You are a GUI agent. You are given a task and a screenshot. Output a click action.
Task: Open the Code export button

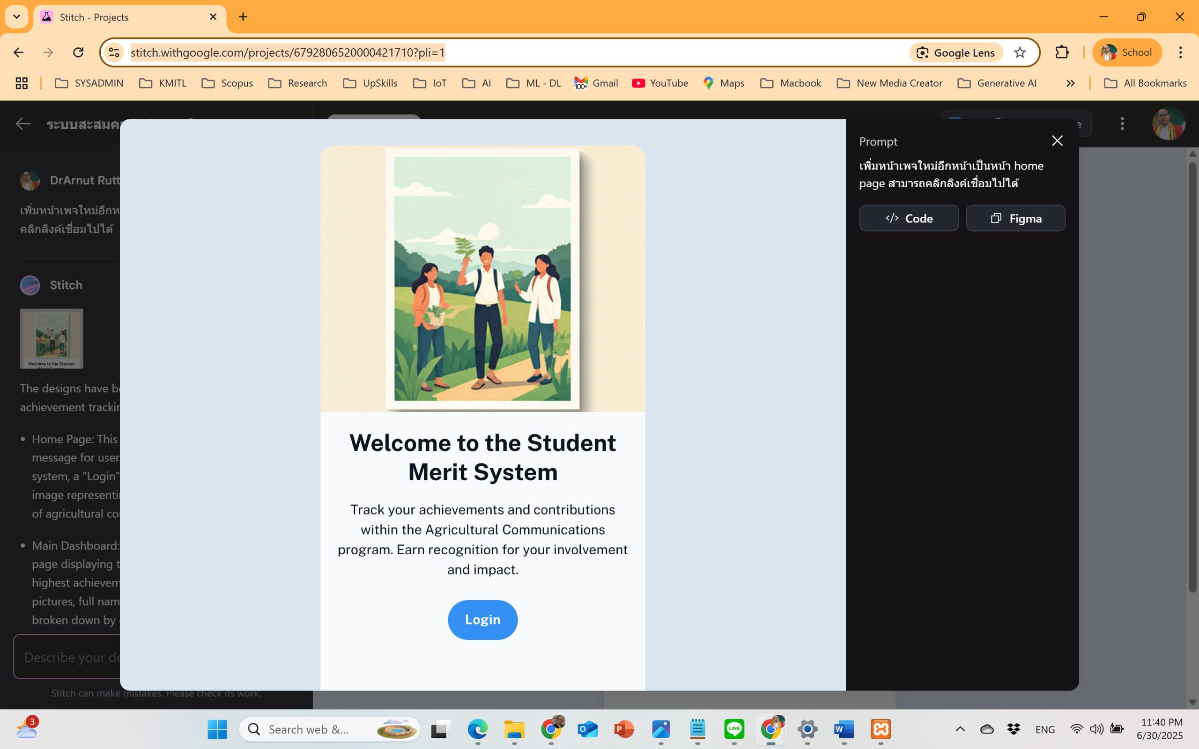pyautogui.click(x=909, y=219)
